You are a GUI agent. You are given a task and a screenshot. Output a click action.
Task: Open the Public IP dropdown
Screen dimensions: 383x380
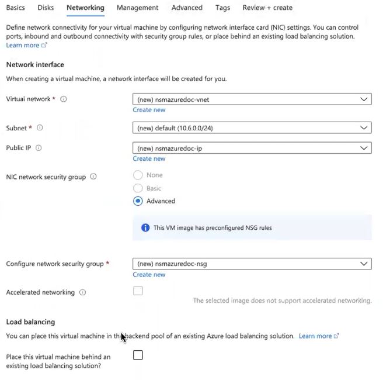(252, 148)
